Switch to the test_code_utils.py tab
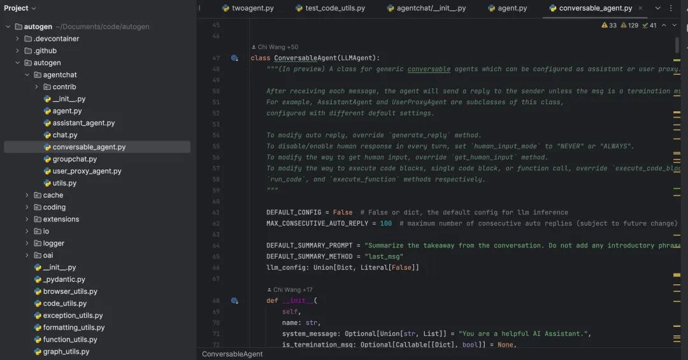Viewport: 688px width, 360px height. click(329, 8)
